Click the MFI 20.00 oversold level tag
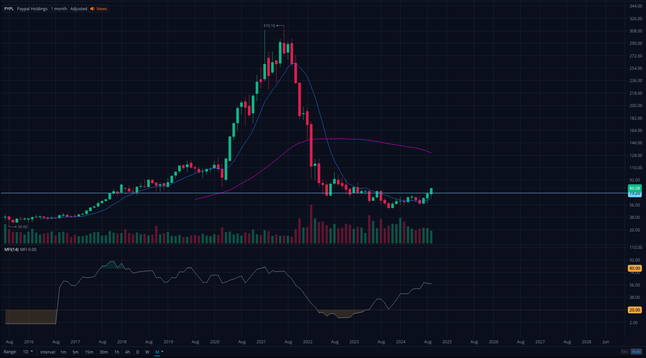 (634, 310)
